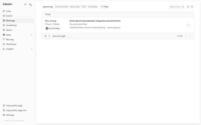Select the Upcoming bookings tab

coord(48,7)
